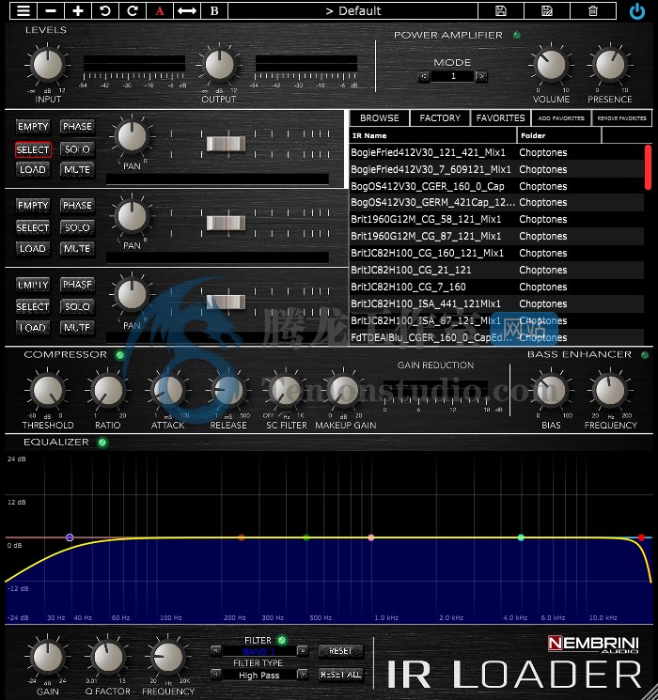This screenshot has height=700, width=658.
Task: Click the Save As preset icon
Action: pyautogui.click(x=547, y=10)
